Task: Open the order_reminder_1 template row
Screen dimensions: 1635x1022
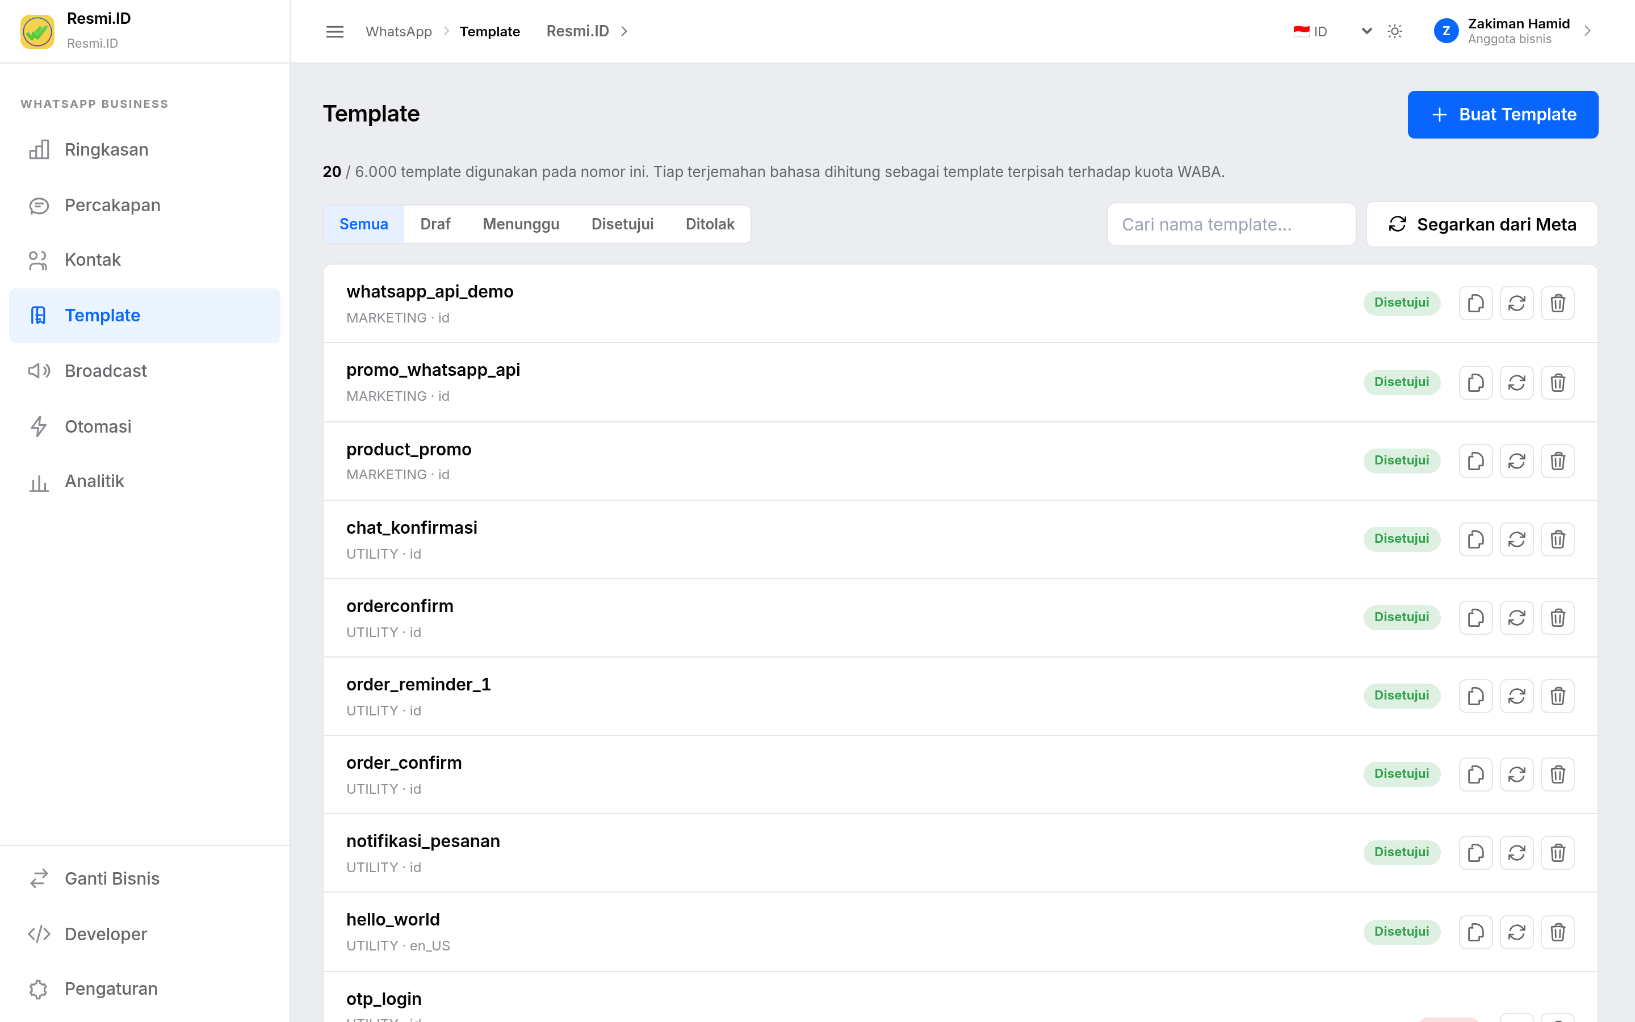Action: coord(960,696)
